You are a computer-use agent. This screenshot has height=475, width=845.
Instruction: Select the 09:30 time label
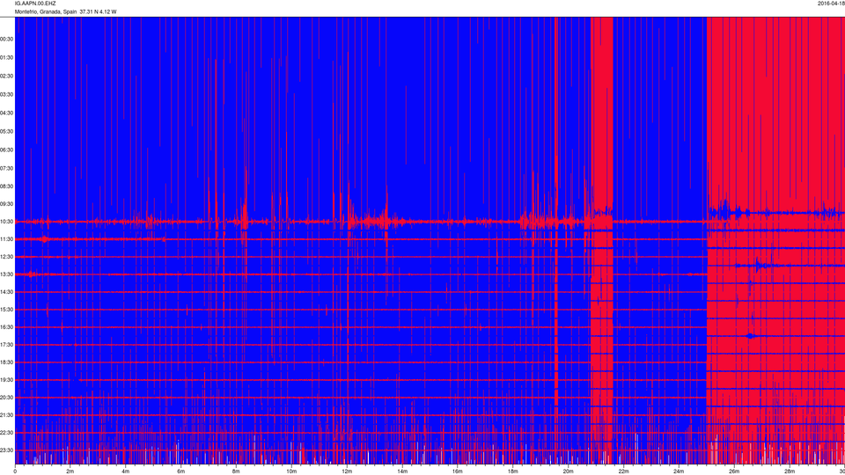[6, 204]
